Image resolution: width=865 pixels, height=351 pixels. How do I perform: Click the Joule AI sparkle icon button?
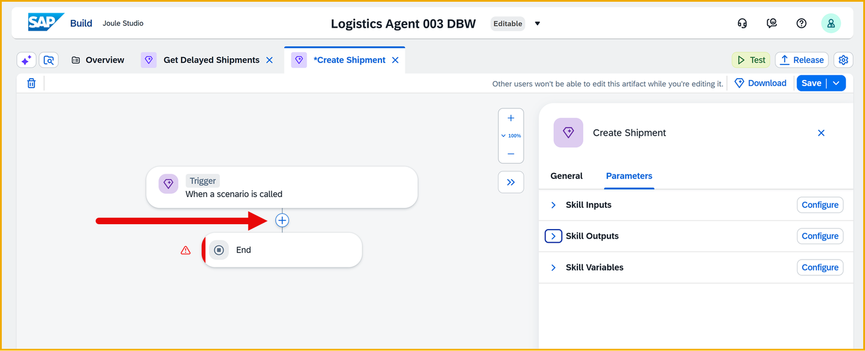pos(26,60)
